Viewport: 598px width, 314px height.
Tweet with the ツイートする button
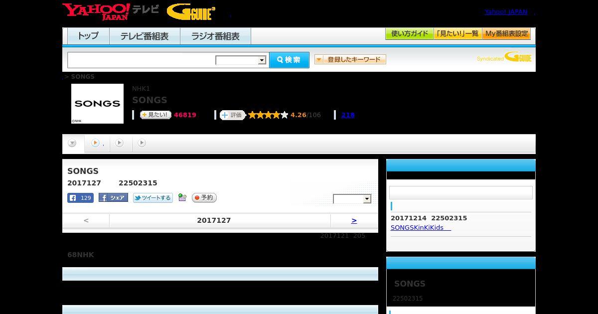click(x=152, y=198)
